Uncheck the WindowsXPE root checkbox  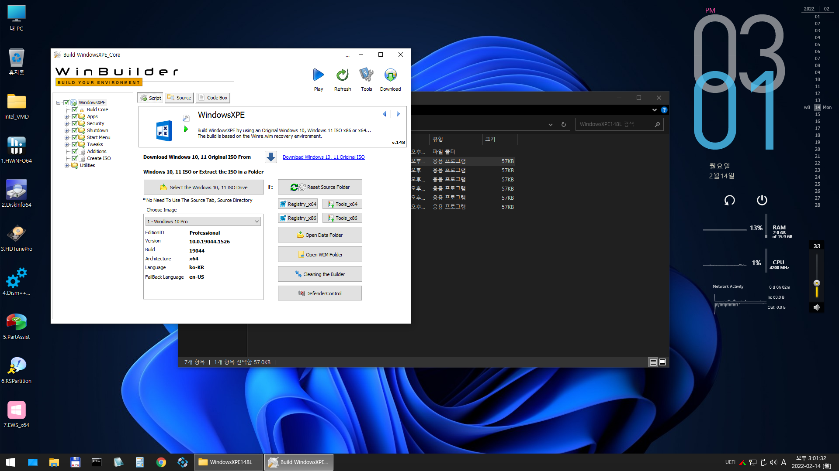tap(66, 102)
